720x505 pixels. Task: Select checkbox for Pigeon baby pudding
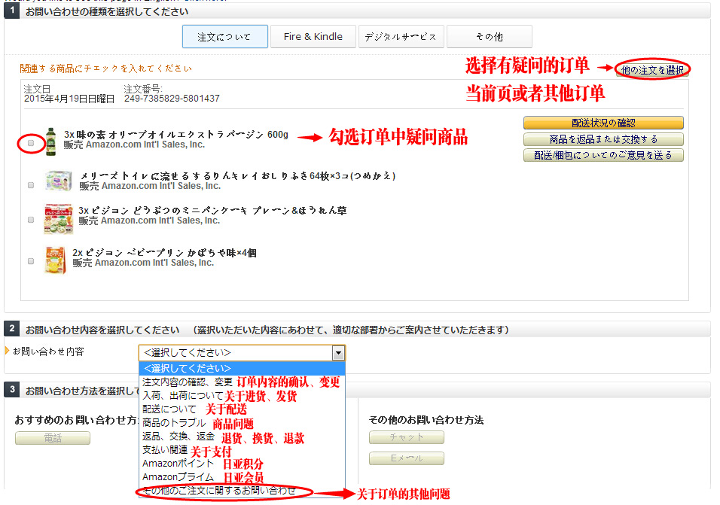[x=31, y=261]
